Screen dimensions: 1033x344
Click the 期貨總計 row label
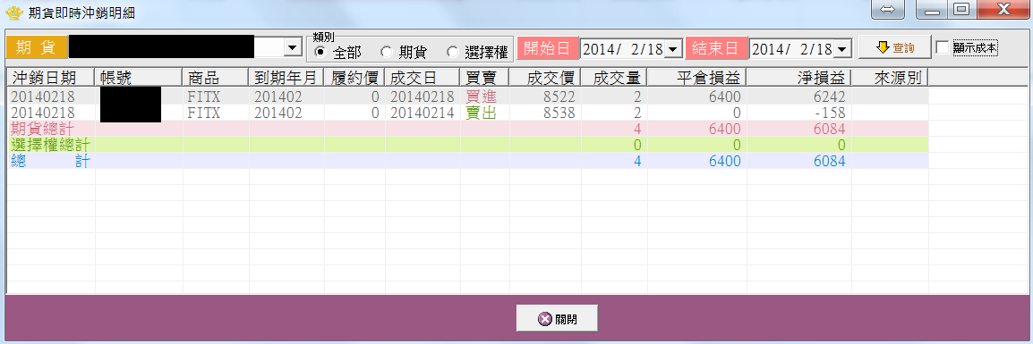pyautogui.click(x=43, y=129)
